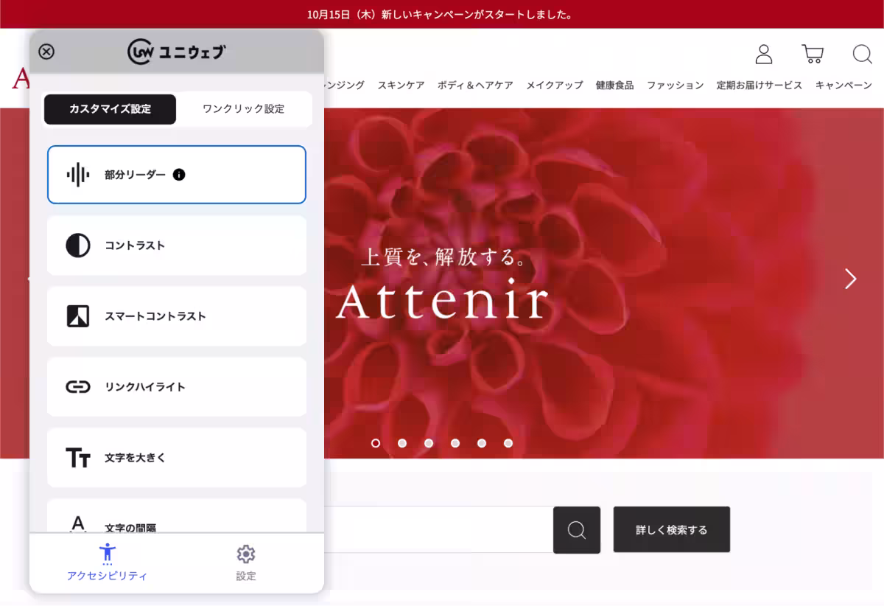The width and height of the screenshot is (884, 606).
Task: Click the 詳しく検索する button
Action: 672,529
